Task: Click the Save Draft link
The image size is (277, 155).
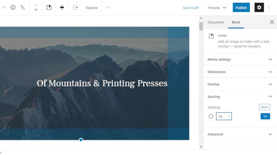Action: [x=191, y=8]
